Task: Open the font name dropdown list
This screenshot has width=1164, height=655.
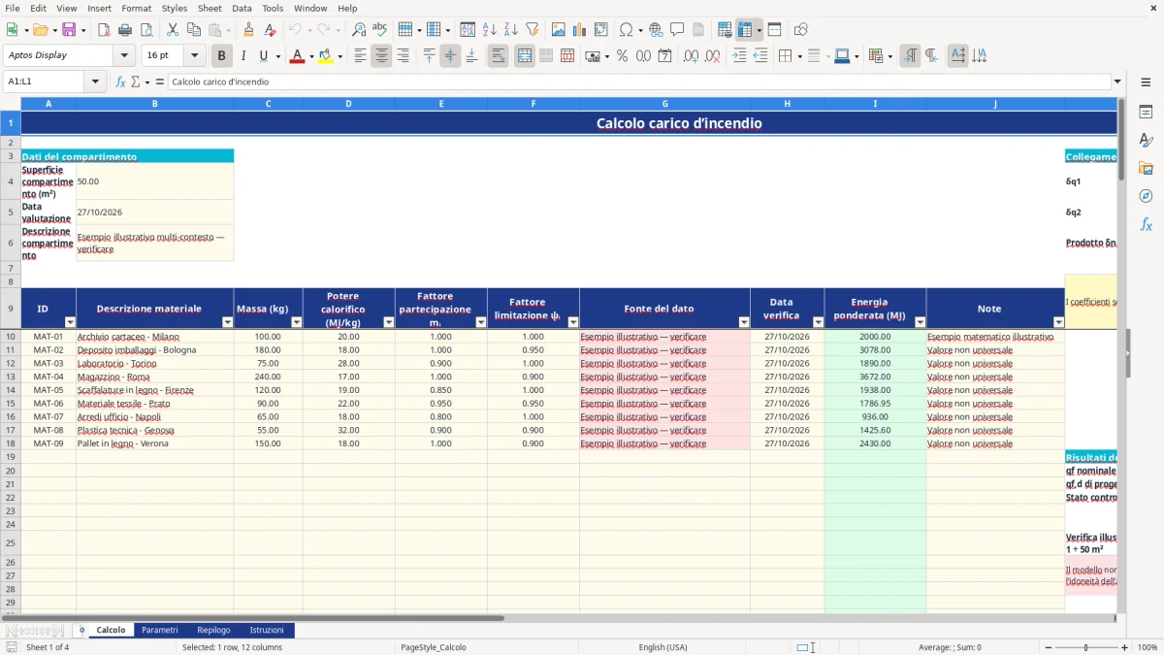Action: 124,56
